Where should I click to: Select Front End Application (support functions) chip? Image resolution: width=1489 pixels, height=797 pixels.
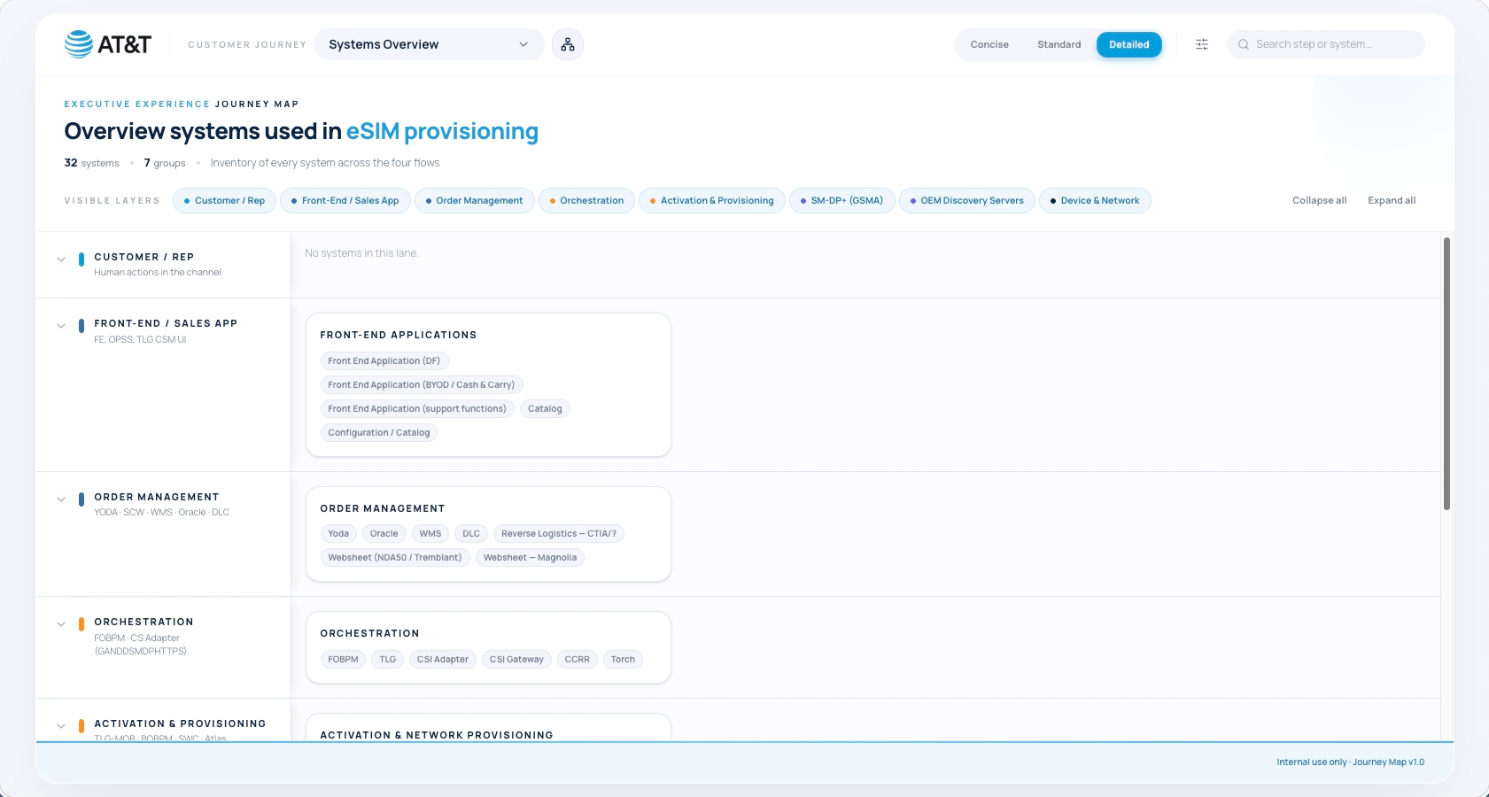coord(417,409)
